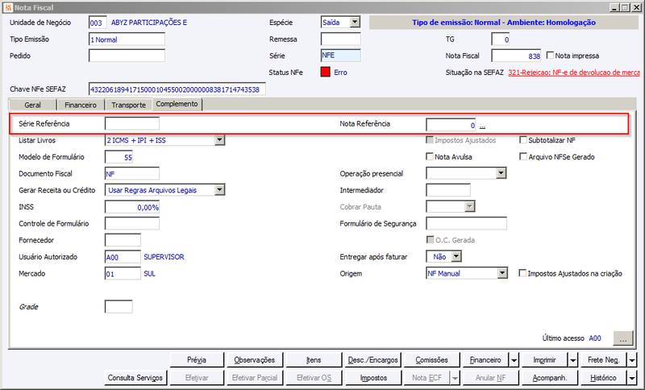
Task: Click the ellipsis button beside Último acesso
Action: pos(622,338)
